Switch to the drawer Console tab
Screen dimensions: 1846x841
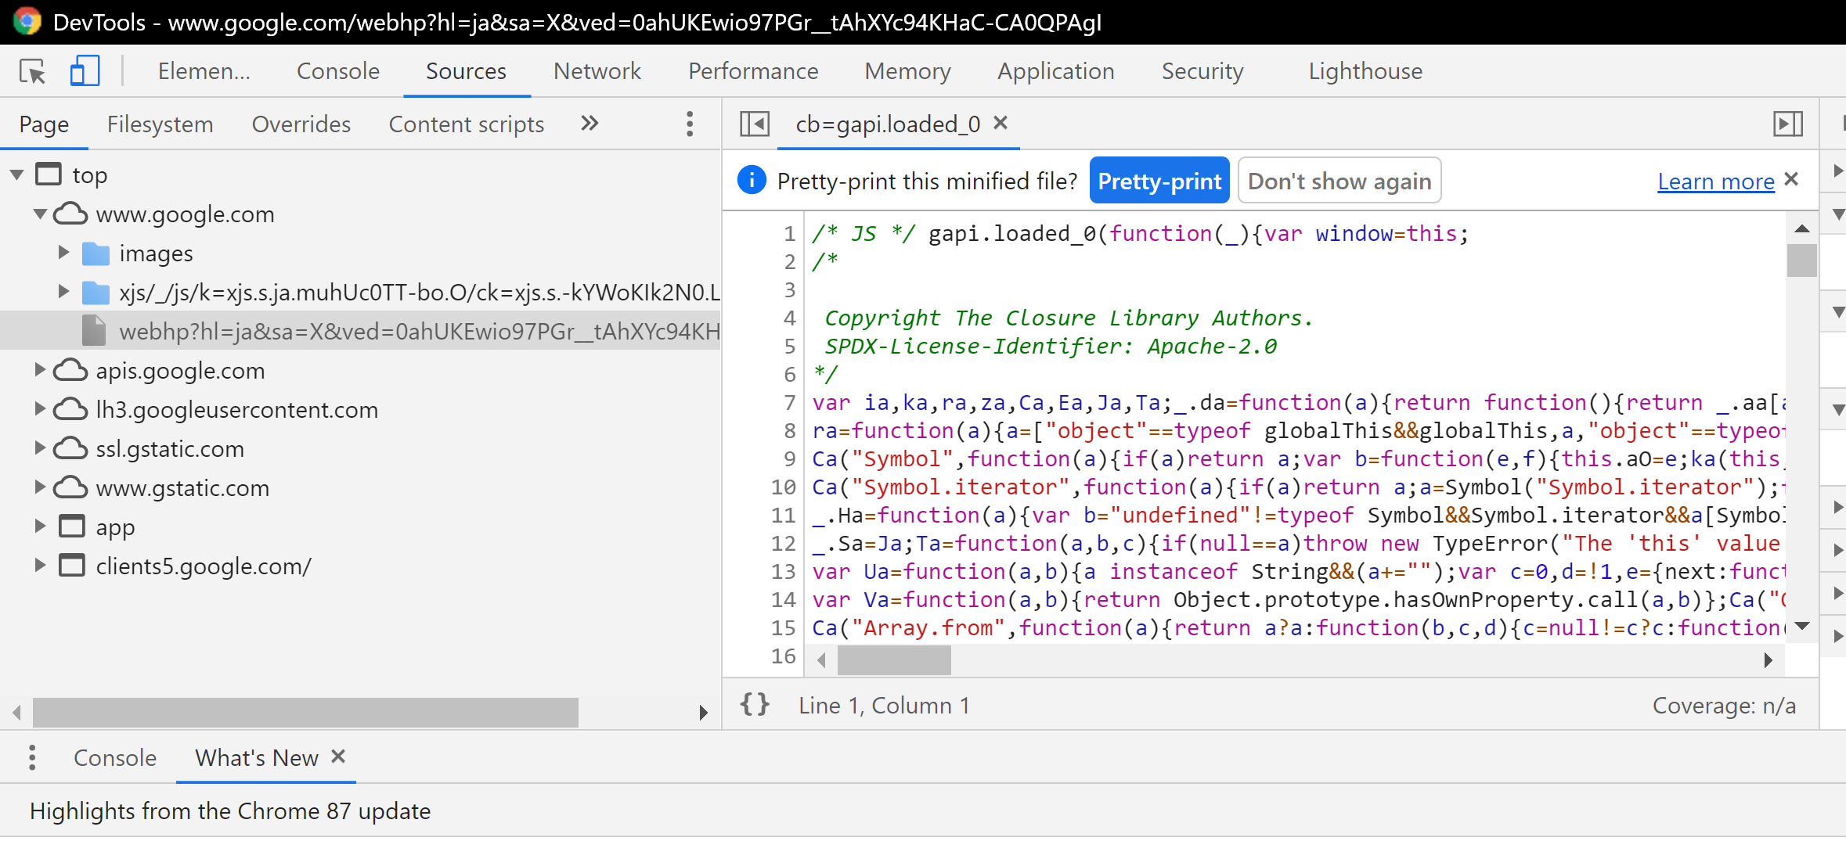(114, 758)
